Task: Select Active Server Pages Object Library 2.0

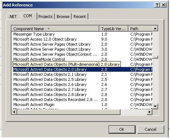Action: pyautogui.click(x=82, y=44)
